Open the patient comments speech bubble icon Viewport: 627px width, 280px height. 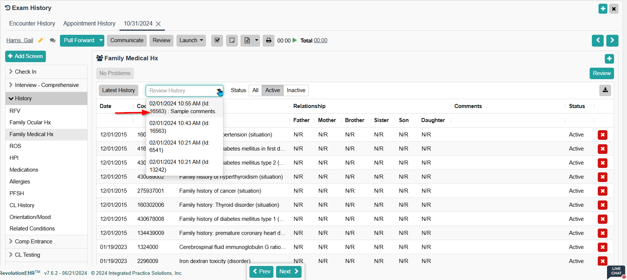pos(53,40)
